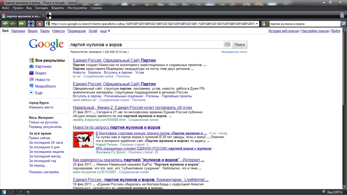Select 'Перевод результатов' option
Screen dimensions: 347x195
(45, 127)
